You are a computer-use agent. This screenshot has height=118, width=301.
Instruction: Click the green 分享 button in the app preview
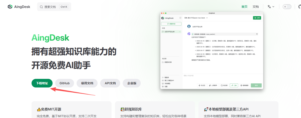click(257, 18)
